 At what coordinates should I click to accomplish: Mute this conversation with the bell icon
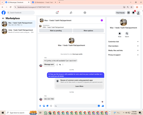[120, 33]
